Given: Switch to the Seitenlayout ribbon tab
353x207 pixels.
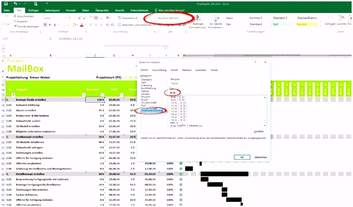Looking at the screenshot, I should pos(52,10).
